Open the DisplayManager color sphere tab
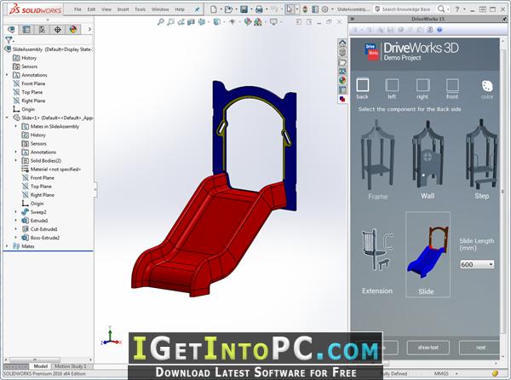Viewport: 511px width, 380px height. [x=73, y=30]
